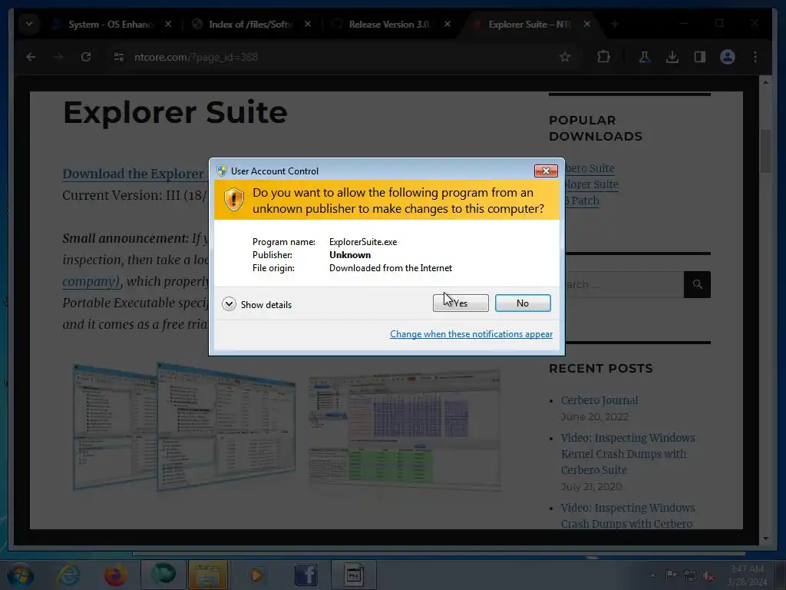
Task: Select the Explorer Suite – NT tab
Action: pos(530,24)
